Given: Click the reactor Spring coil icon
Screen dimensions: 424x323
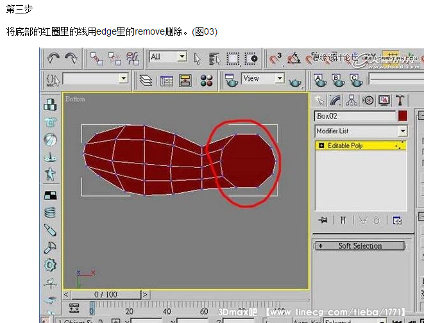Looking at the screenshot, I should coord(50,212).
